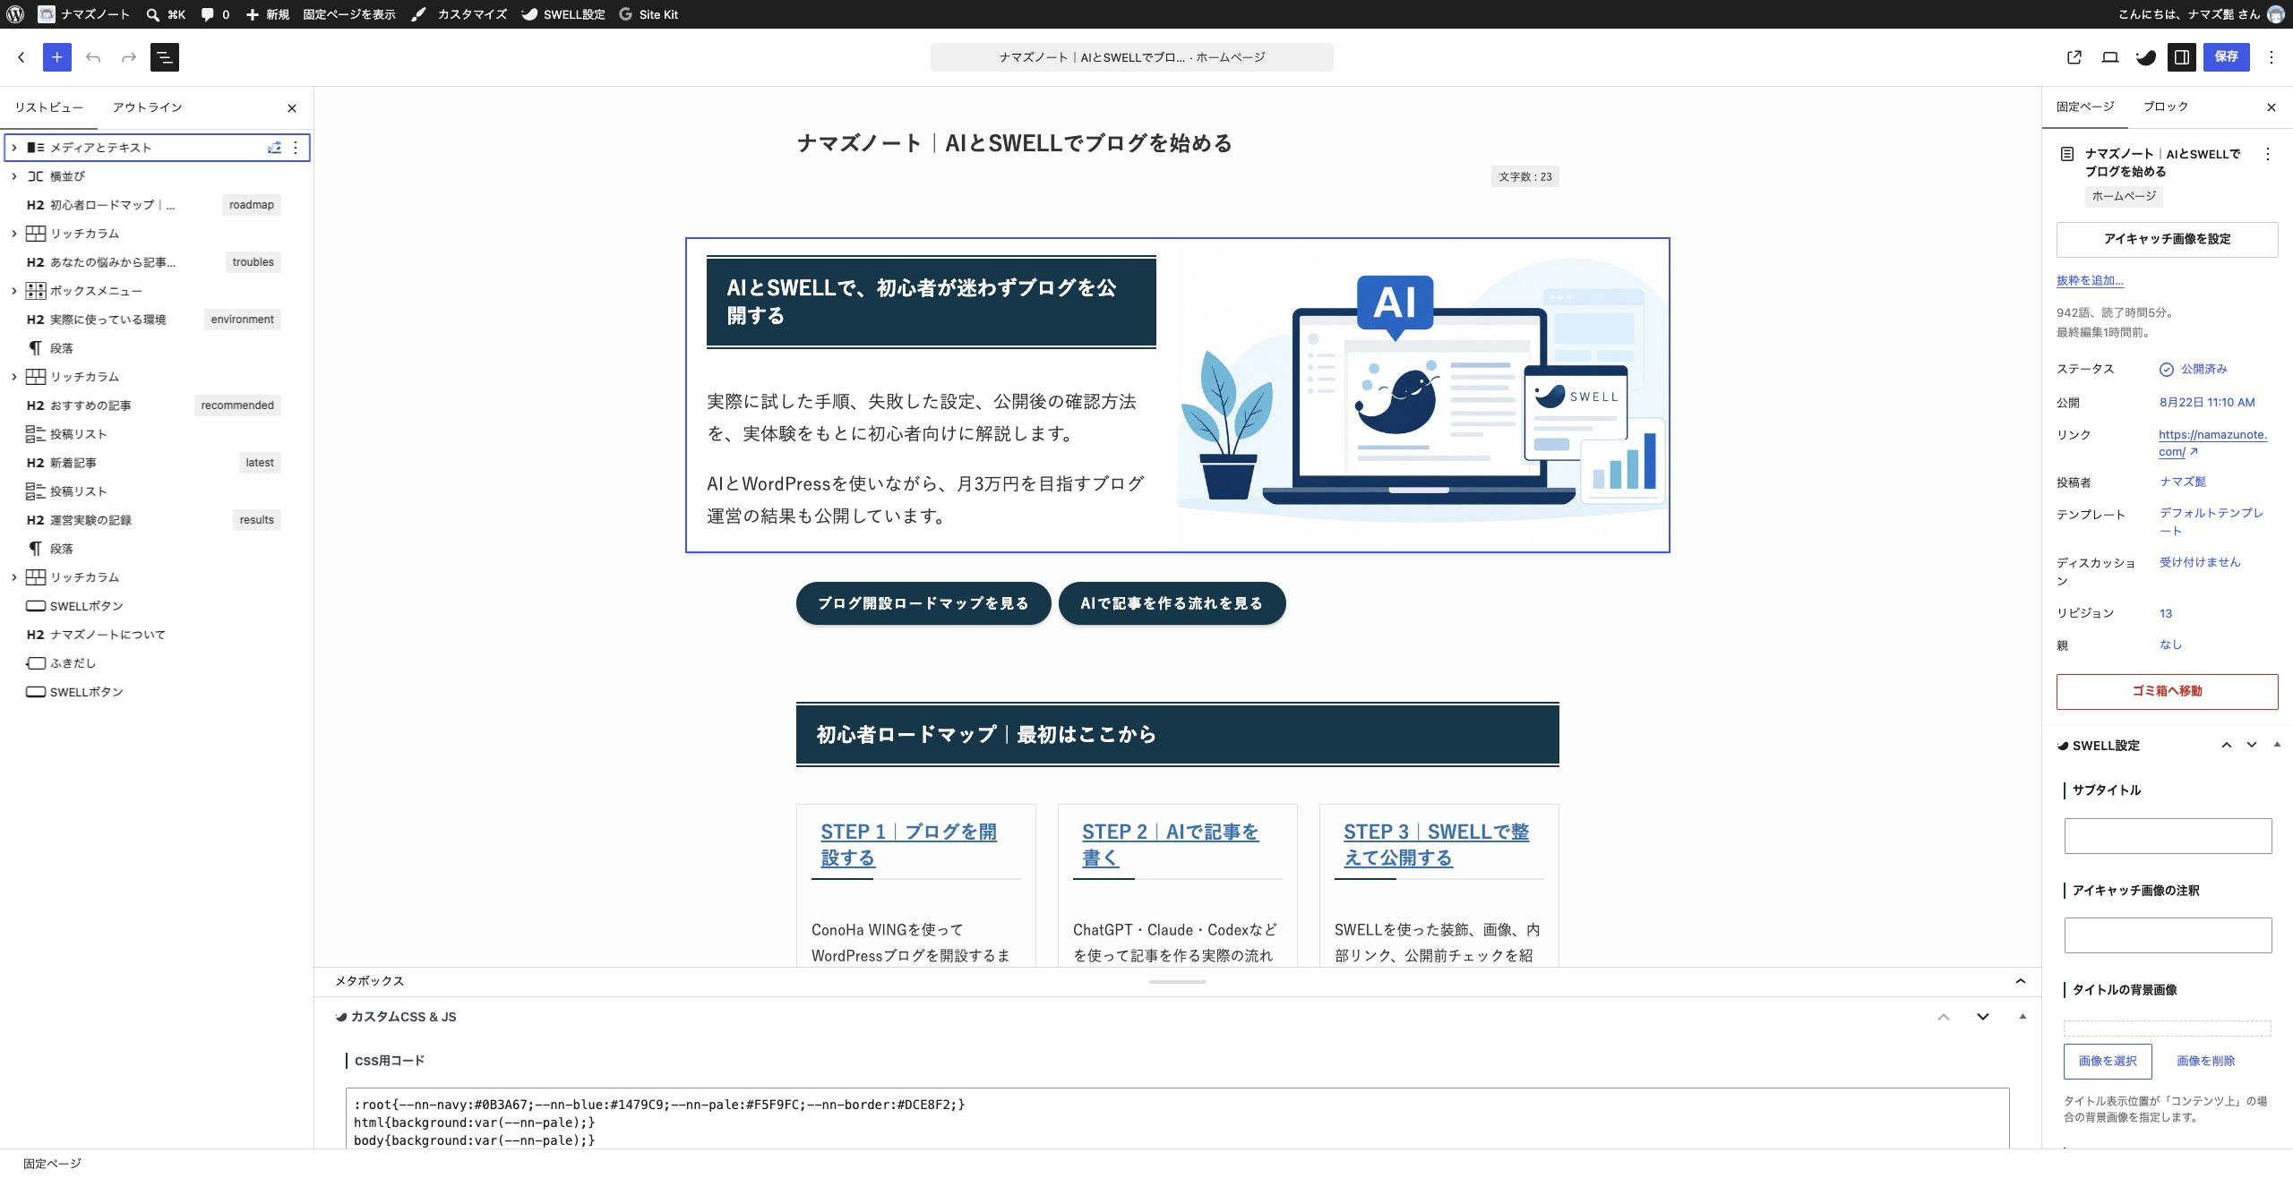Switch to the 固定ページ sidebar tab
2293x1178 pixels.
pyautogui.click(x=2085, y=107)
